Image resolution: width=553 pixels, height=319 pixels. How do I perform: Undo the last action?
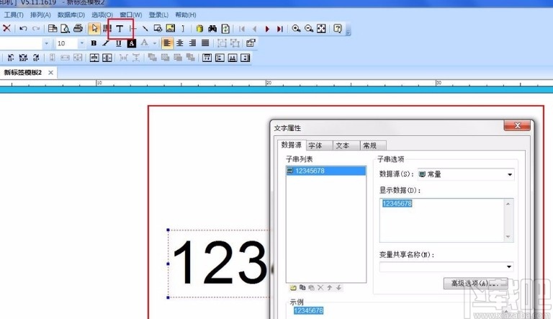coord(23,29)
